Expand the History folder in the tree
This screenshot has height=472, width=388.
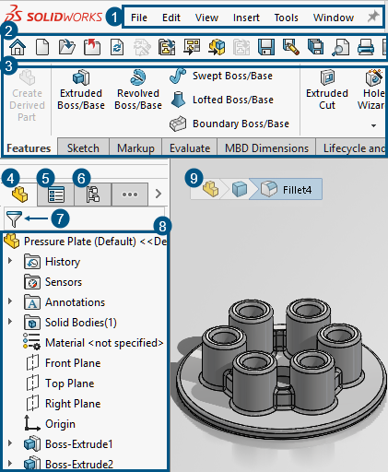coord(10,261)
